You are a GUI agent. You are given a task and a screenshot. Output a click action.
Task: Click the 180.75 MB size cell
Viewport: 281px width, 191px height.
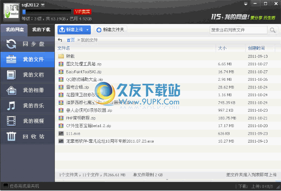227,118
